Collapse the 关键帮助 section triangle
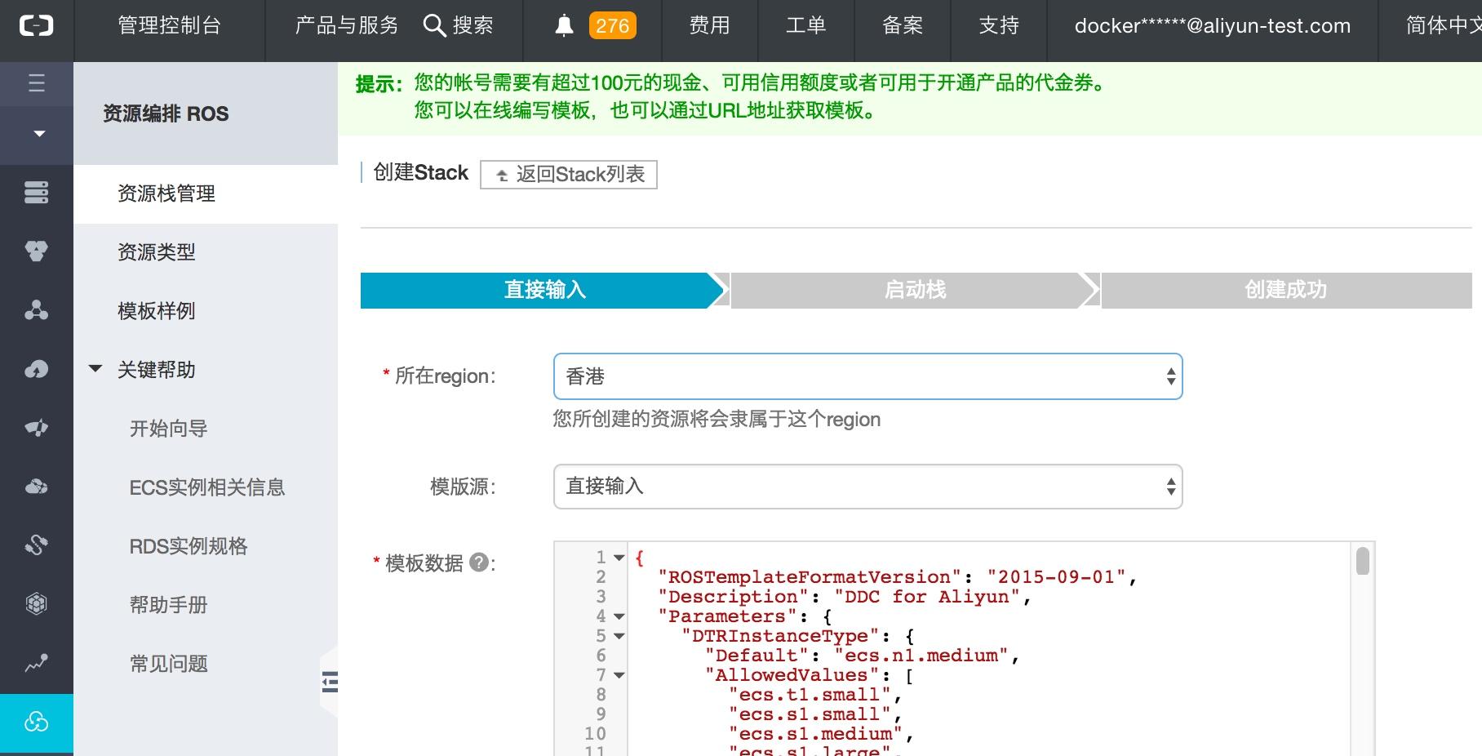 pos(95,369)
